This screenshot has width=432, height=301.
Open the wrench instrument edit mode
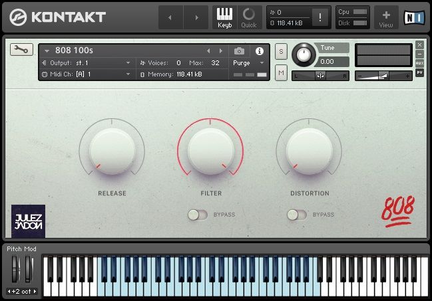tap(21, 50)
